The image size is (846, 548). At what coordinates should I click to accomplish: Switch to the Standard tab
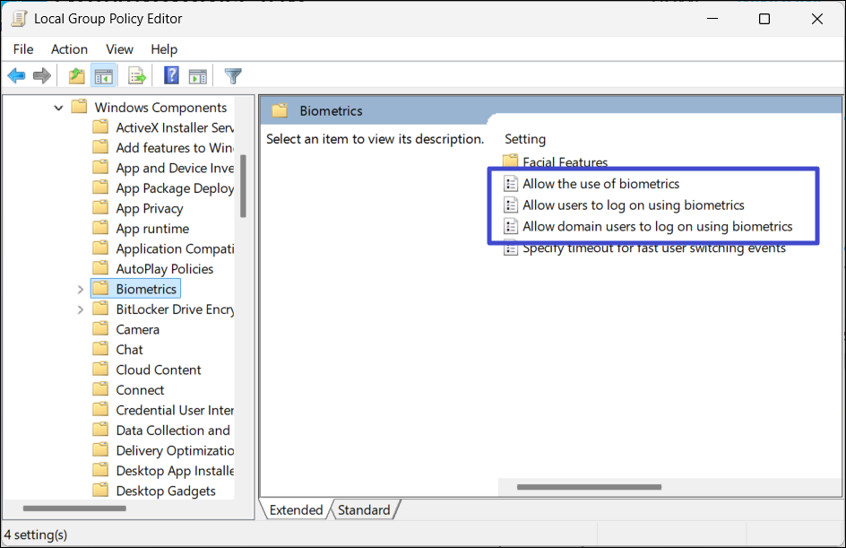364,510
